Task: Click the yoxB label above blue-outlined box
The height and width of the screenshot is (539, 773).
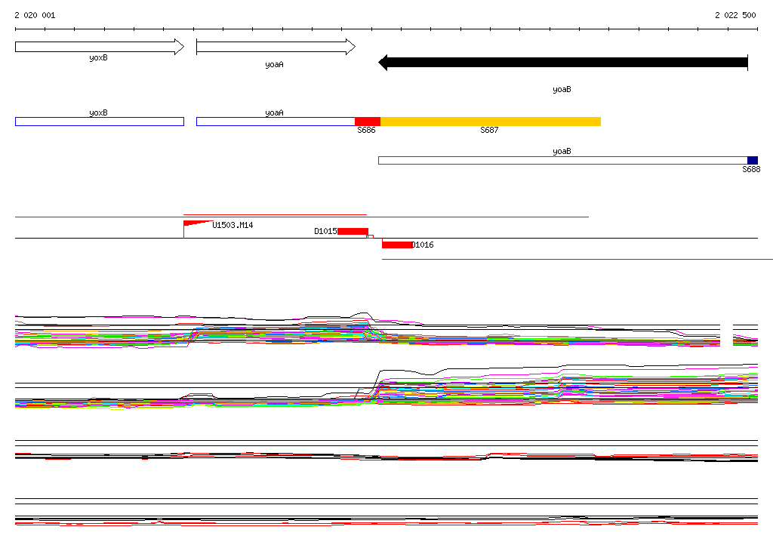Action: click(x=99, y=113)
